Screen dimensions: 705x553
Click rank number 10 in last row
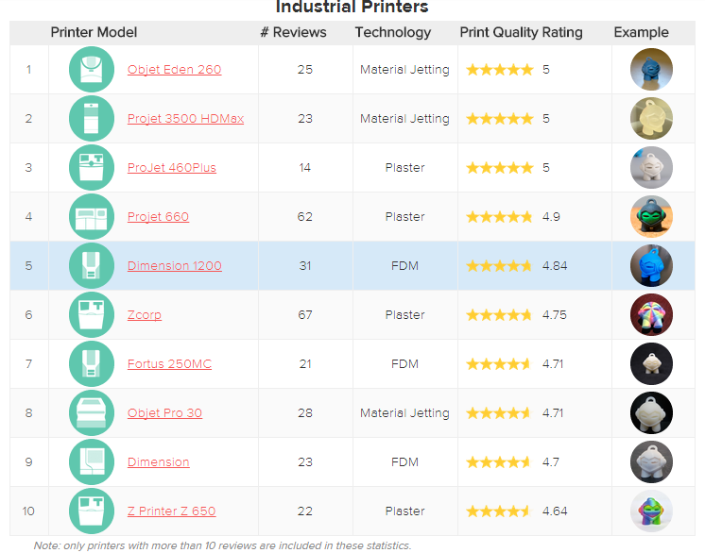(x=28, y=511)
